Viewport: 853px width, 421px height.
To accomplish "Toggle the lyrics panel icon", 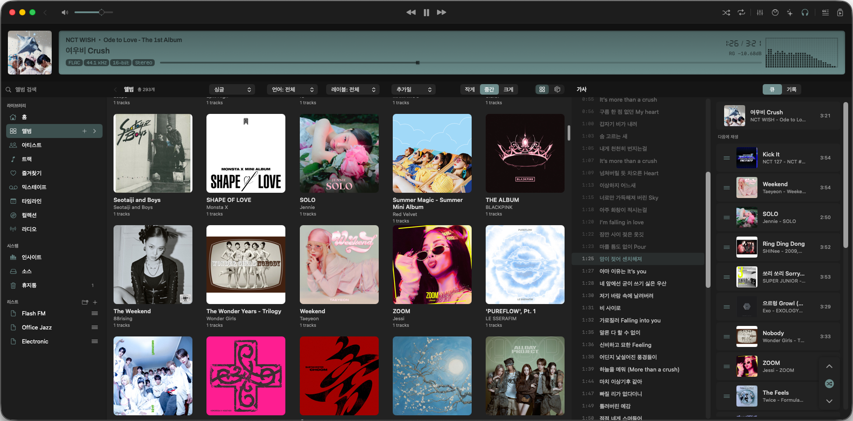I will click(x=825, y=13).
